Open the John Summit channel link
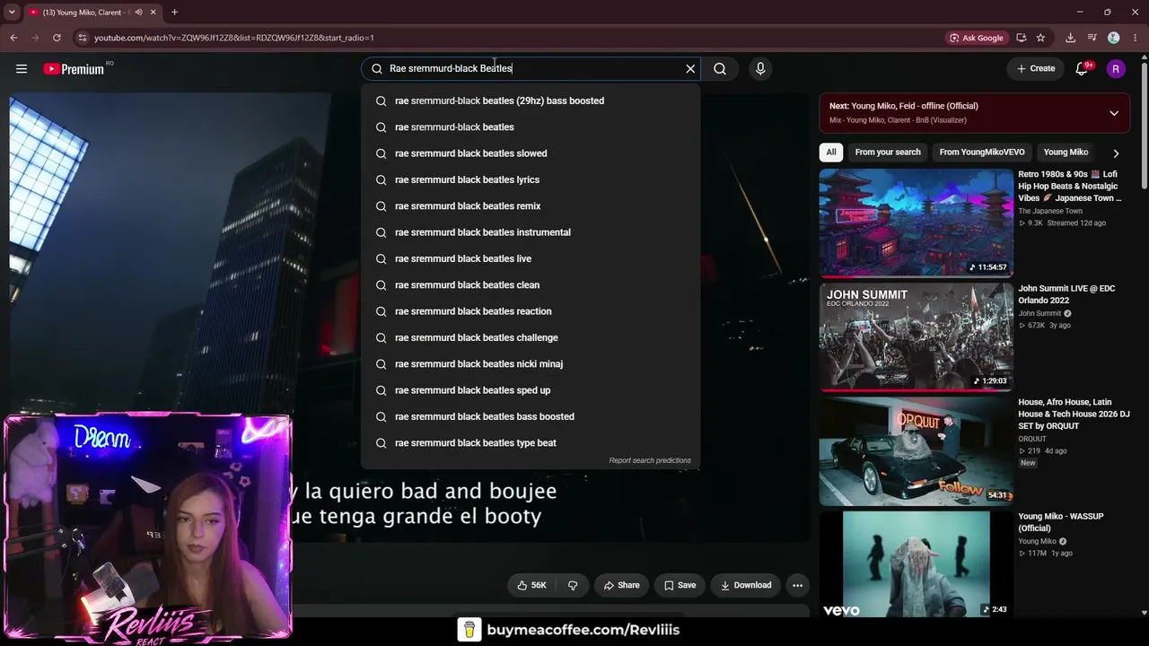This screenshot has width=1149, height=646. 1039,313
